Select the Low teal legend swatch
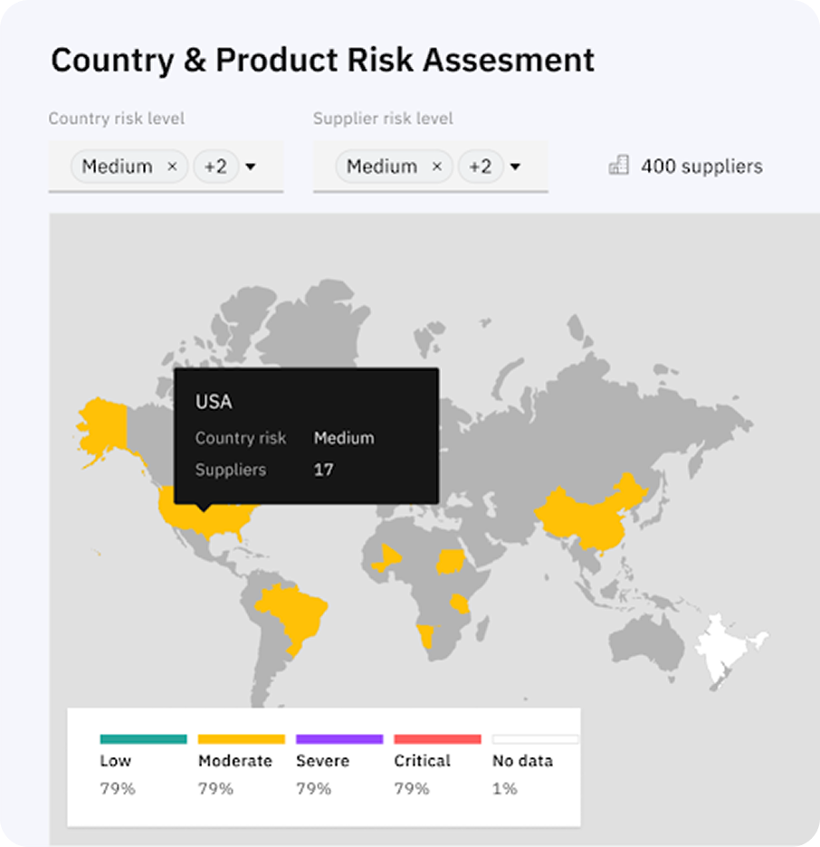 pos(143,739)
